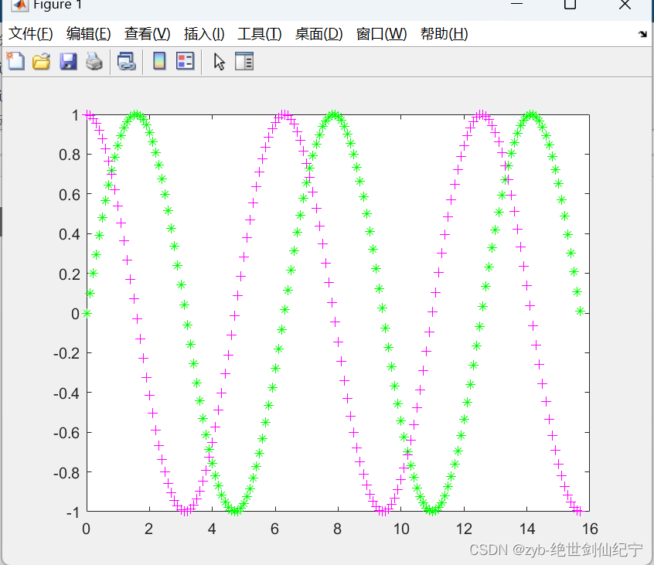
Task: Click y-axis tick label -0.4
Action: (66, 393)
